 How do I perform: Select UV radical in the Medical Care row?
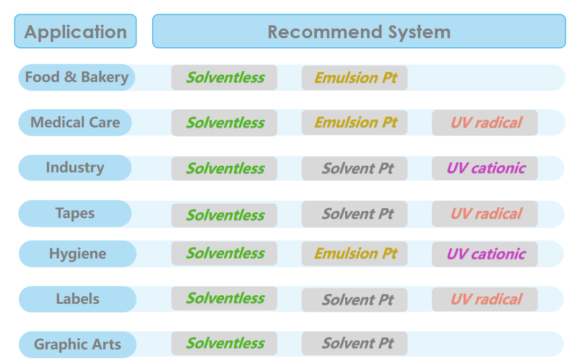tap(484, 123)
